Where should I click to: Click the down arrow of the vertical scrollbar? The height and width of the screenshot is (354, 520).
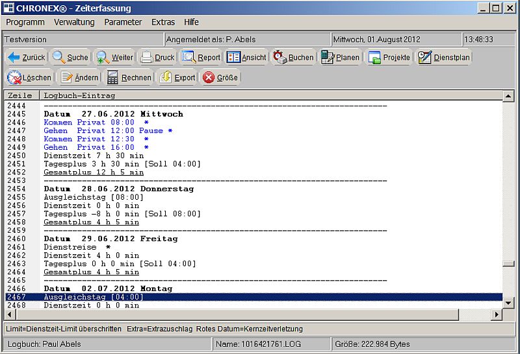coord(508,302)
